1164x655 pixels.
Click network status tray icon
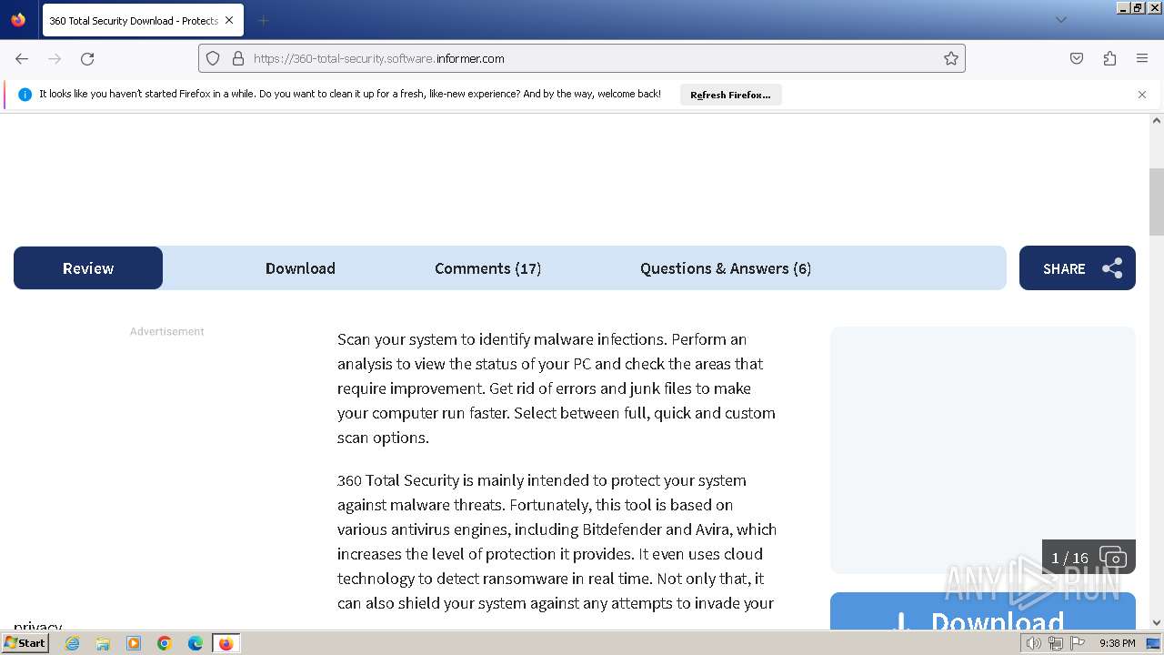(1056, 643)
